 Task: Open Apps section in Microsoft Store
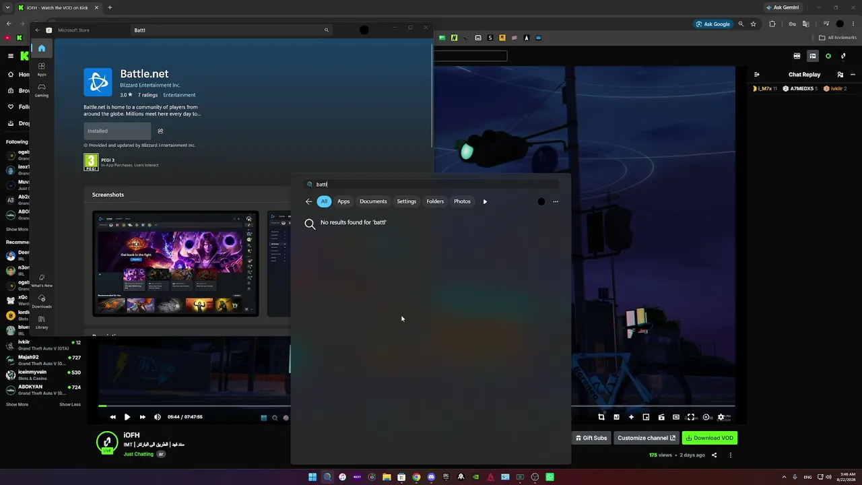[42, 69]
